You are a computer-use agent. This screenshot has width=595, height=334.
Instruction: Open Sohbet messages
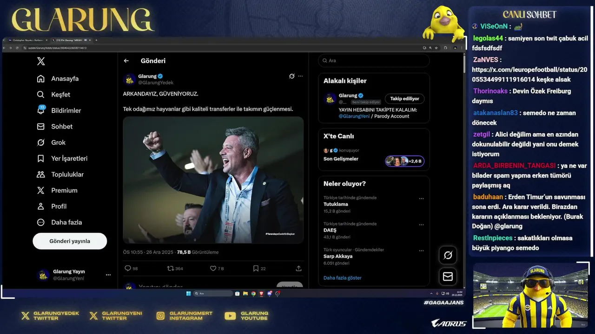tap(55, 127)
